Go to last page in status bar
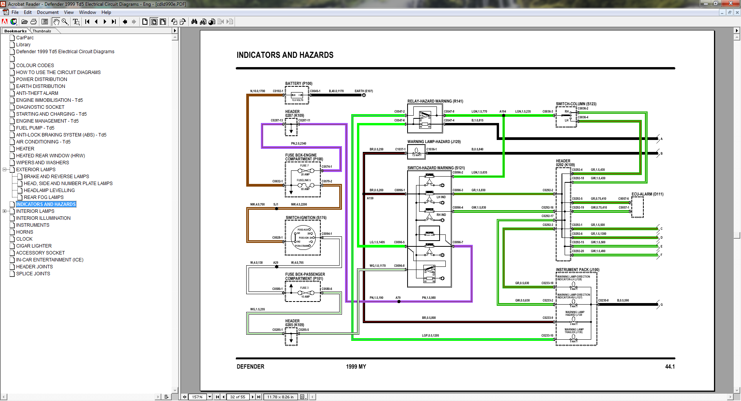The width and height of the screenshot is (741, 401). pos(259,397)
